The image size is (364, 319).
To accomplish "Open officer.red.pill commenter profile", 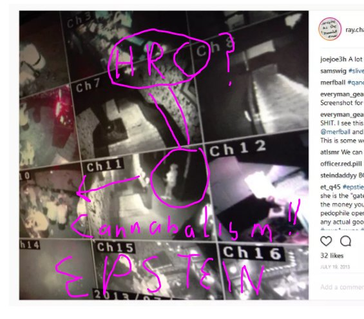I will [x=341, y=164].
